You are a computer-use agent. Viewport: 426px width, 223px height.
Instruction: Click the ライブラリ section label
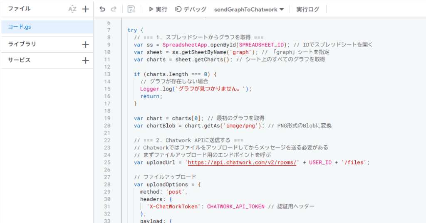22,44
